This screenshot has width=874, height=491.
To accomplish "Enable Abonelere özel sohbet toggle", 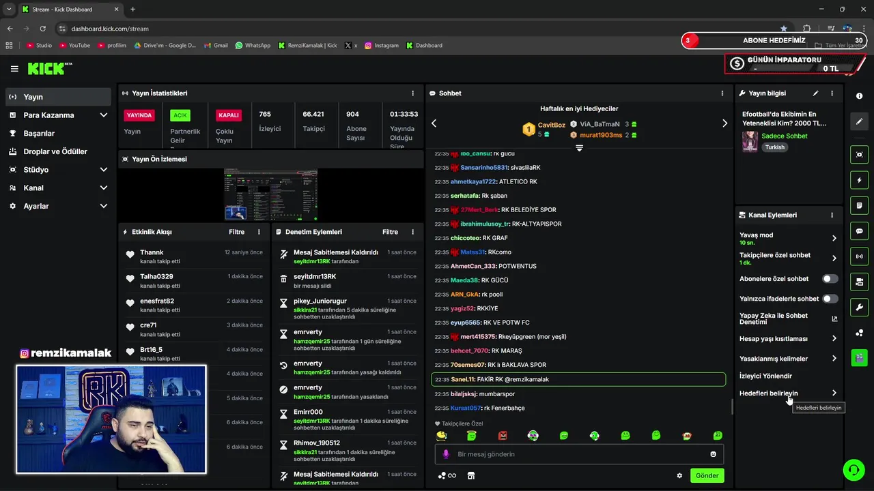I will pyautogui.click(x=830, y=279).
